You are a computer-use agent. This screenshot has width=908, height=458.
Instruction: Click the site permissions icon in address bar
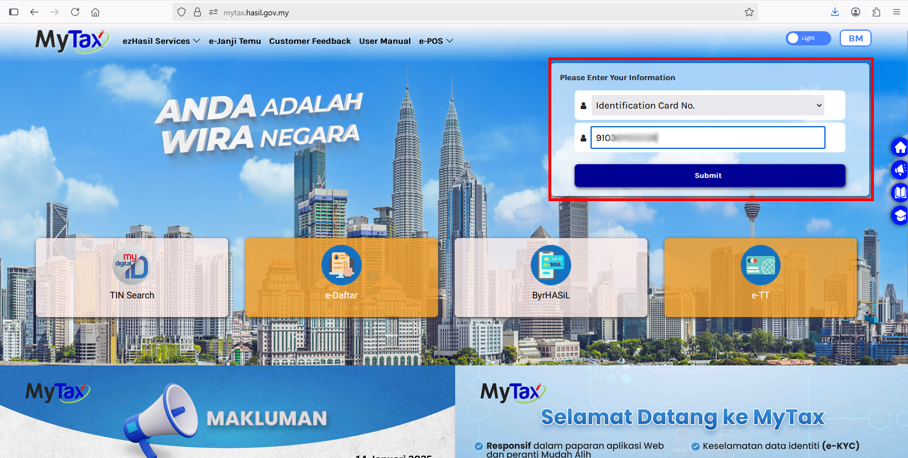213,12
